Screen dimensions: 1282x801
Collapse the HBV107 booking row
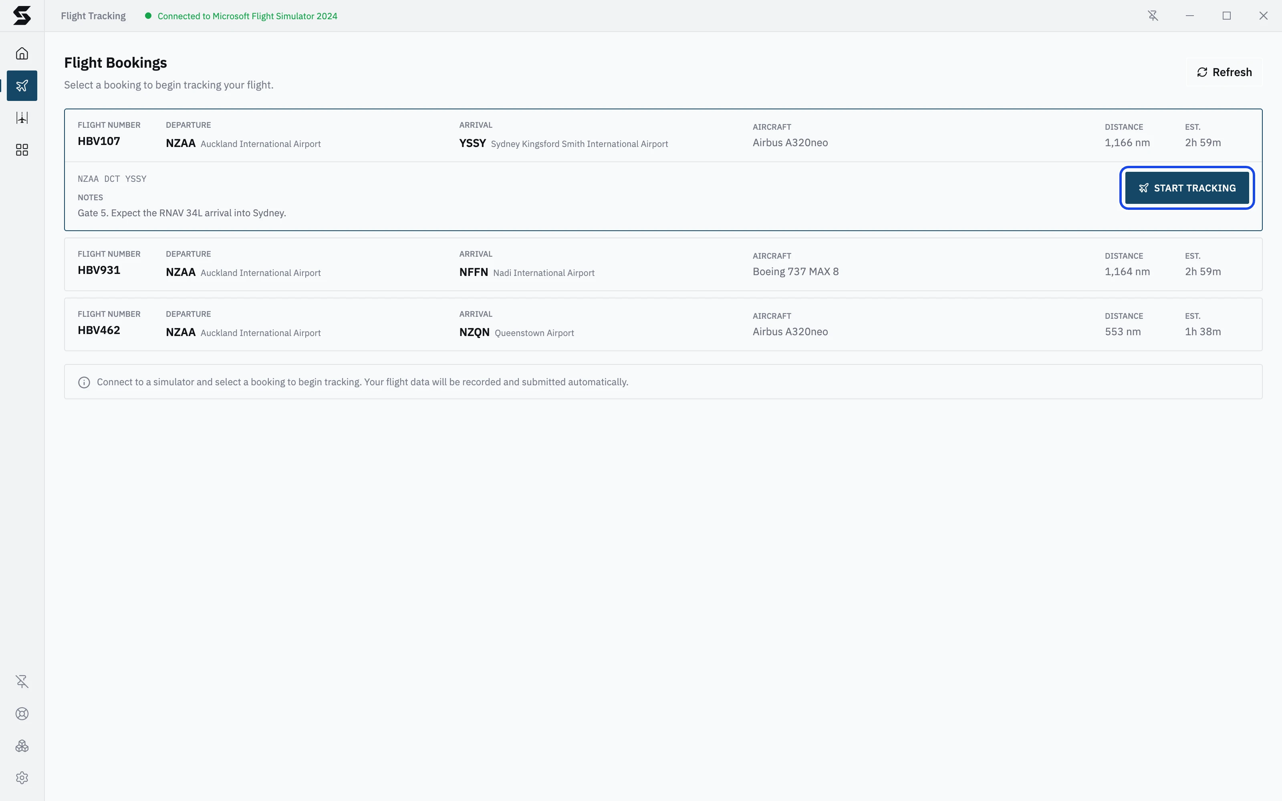click(x=663, y=136)
